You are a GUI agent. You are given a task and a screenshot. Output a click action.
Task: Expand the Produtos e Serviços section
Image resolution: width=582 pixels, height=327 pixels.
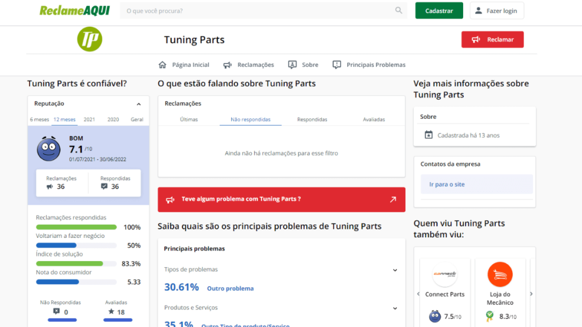click(395, 308)
